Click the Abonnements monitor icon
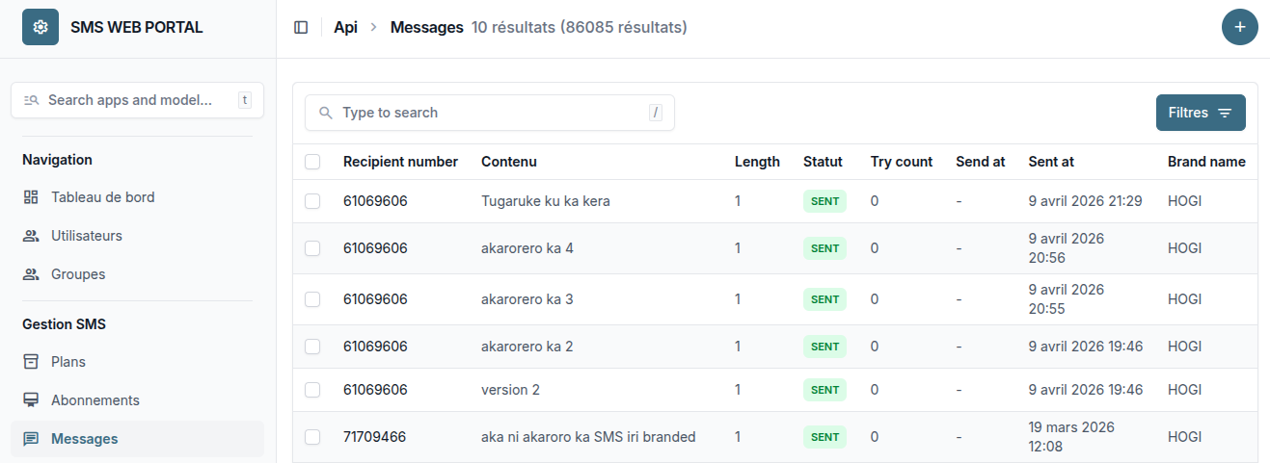1270x463 pixels. 31,400
